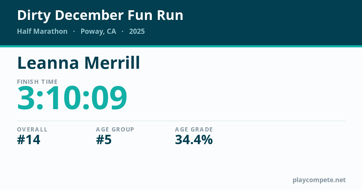Select the 34.4% age grade value
Image resolution: width=362 pixels, height=190 pixels.
194,140
